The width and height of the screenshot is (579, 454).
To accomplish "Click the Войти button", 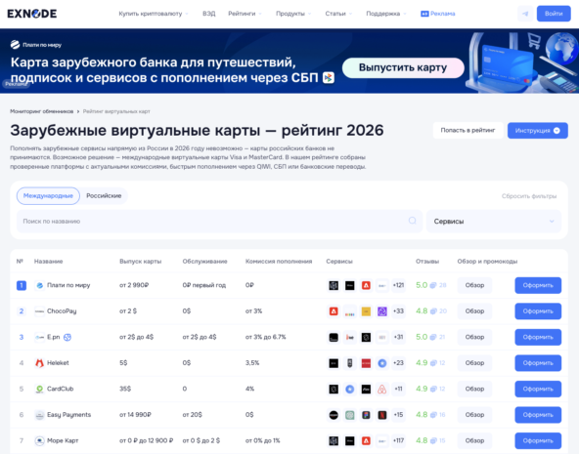I will pos(554,14).
